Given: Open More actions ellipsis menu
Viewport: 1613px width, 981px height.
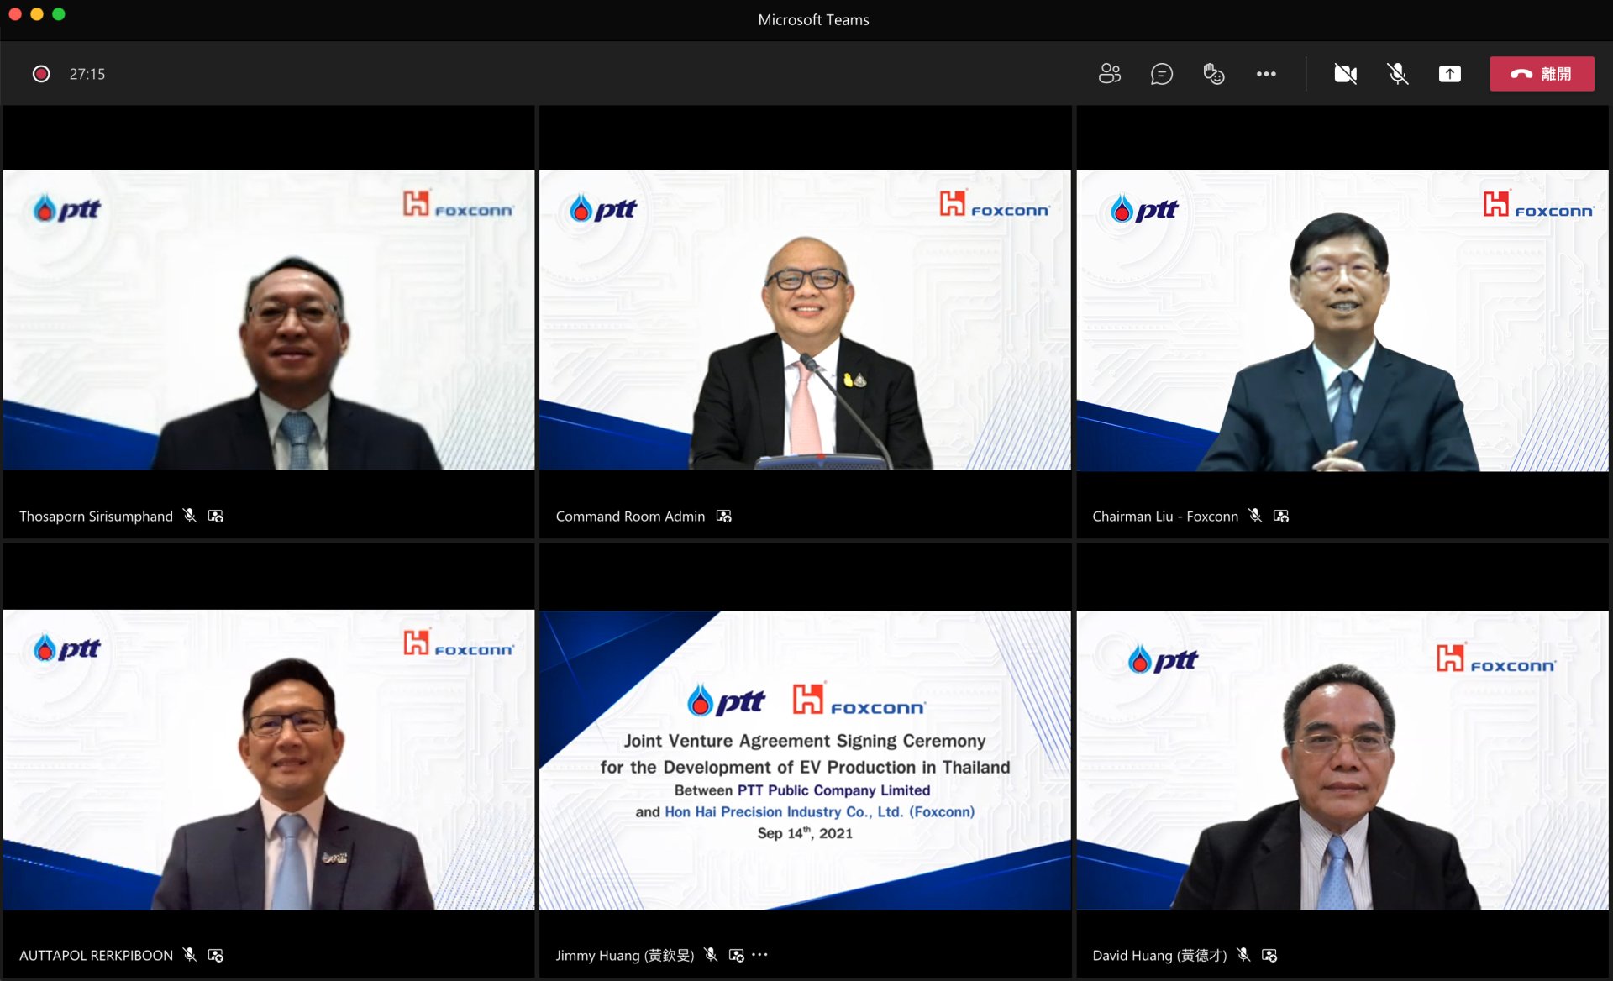Looking at the screenshot, I should [1266, 74].
